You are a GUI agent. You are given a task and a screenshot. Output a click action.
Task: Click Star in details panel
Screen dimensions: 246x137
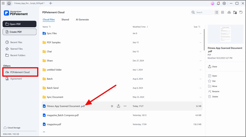point(212,81)
